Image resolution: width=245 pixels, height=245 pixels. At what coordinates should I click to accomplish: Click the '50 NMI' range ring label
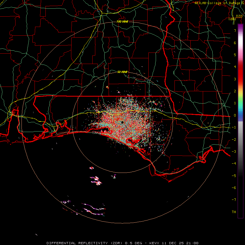tap(122, 72)
